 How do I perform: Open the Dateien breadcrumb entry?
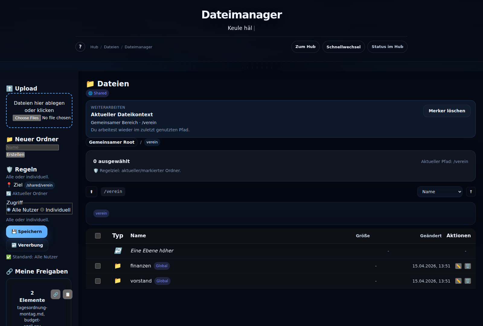coord(111,47)
